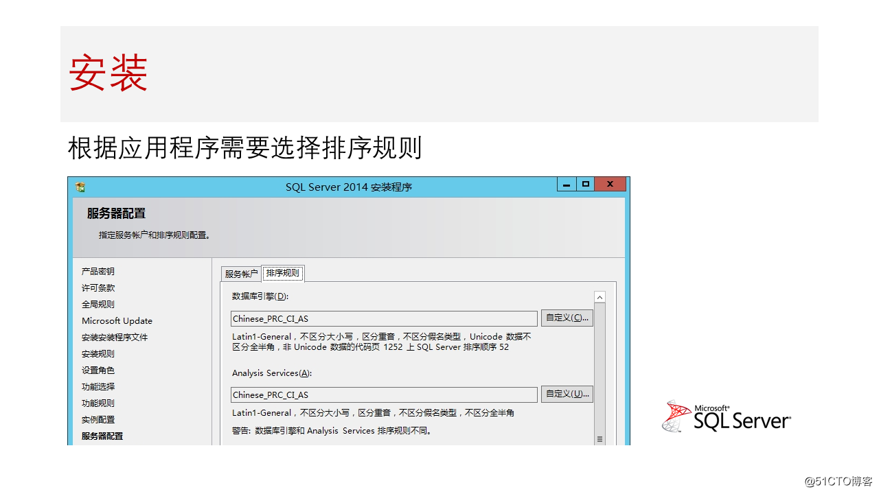Select 安装安装程序文件 in the steps list
This screenshot has height=494, width=879.
pos(115,338)
